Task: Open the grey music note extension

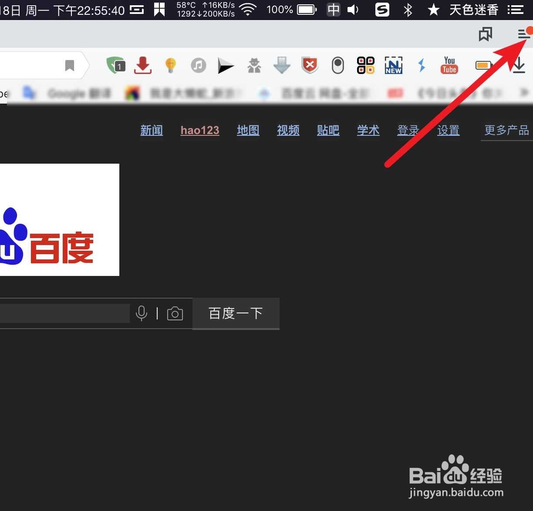Action: pos(198,65)
